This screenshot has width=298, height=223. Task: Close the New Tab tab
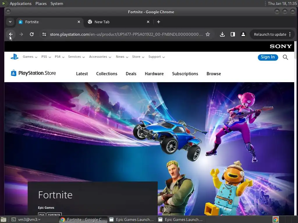[x=148, y=22]
